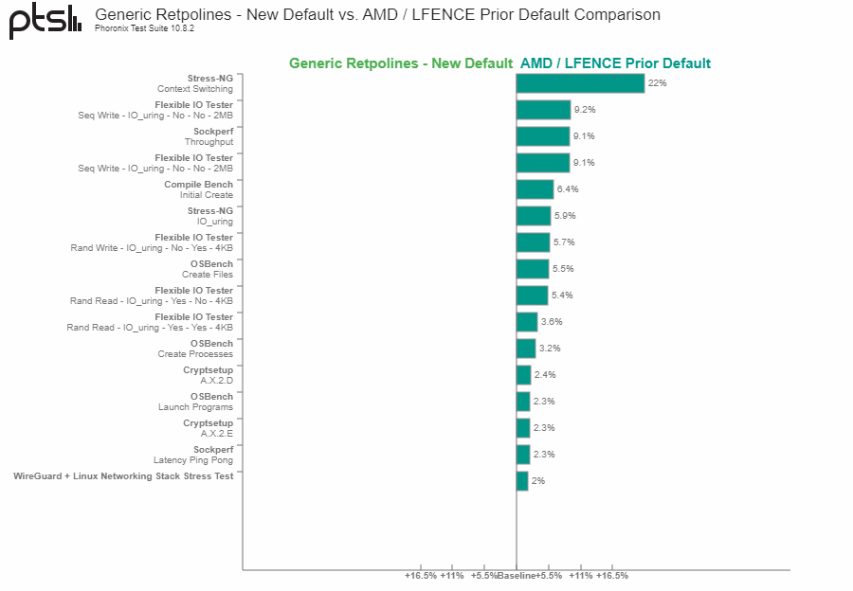This screenshot has width=853, height=591.
Task: Click the Sockperf Throughput row label
Action: coord(209,136)
